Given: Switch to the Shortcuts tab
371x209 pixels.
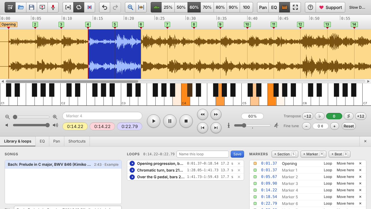Looking at the screenshot, I should tap(77, 141).
